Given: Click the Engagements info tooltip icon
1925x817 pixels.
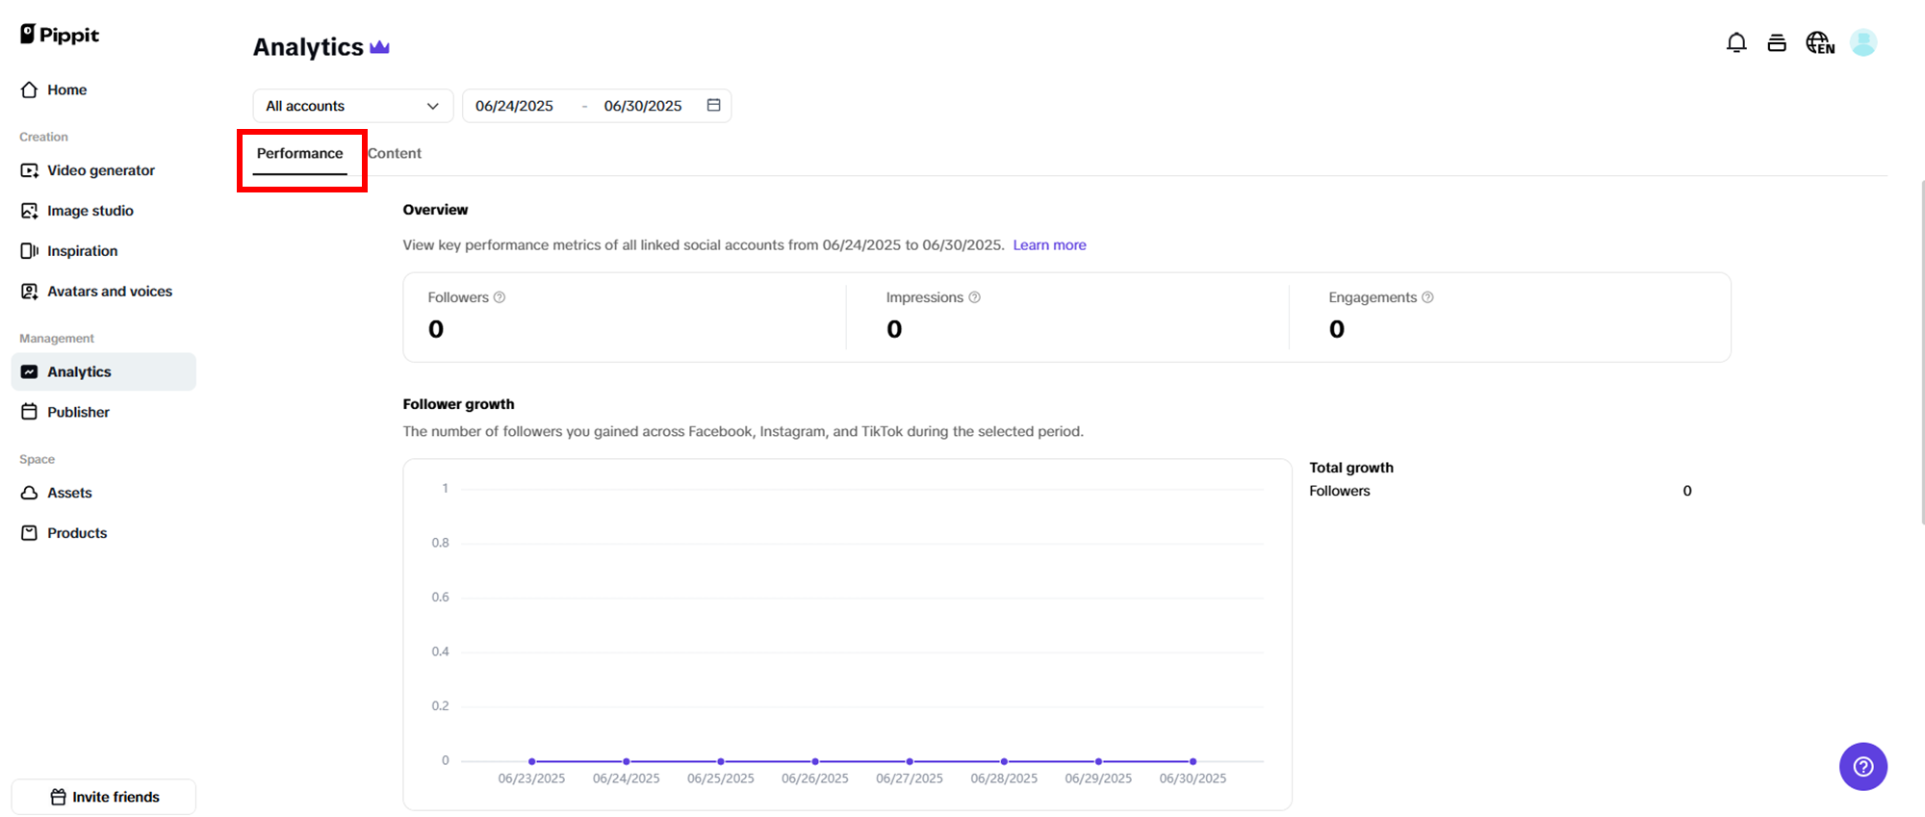Looking at the screenshot, I should point(1427,297).
